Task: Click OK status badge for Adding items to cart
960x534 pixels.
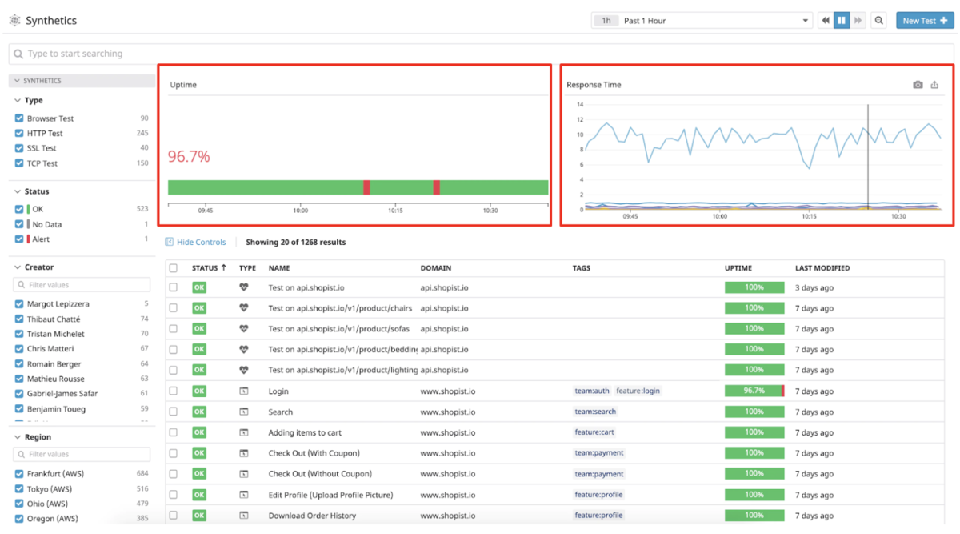Action: (x=199, y=432)
